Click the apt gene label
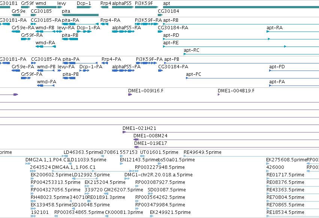 [x=166, y=3]
